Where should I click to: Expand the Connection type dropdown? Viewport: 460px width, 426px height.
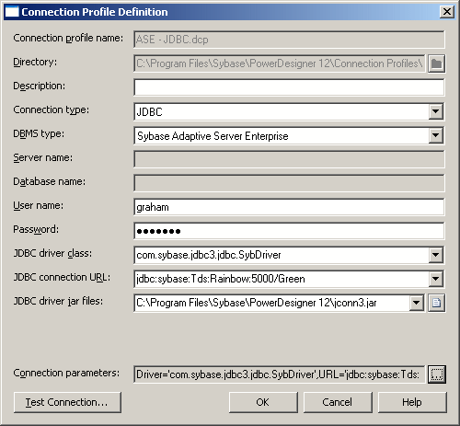click(x=436, y=111)
